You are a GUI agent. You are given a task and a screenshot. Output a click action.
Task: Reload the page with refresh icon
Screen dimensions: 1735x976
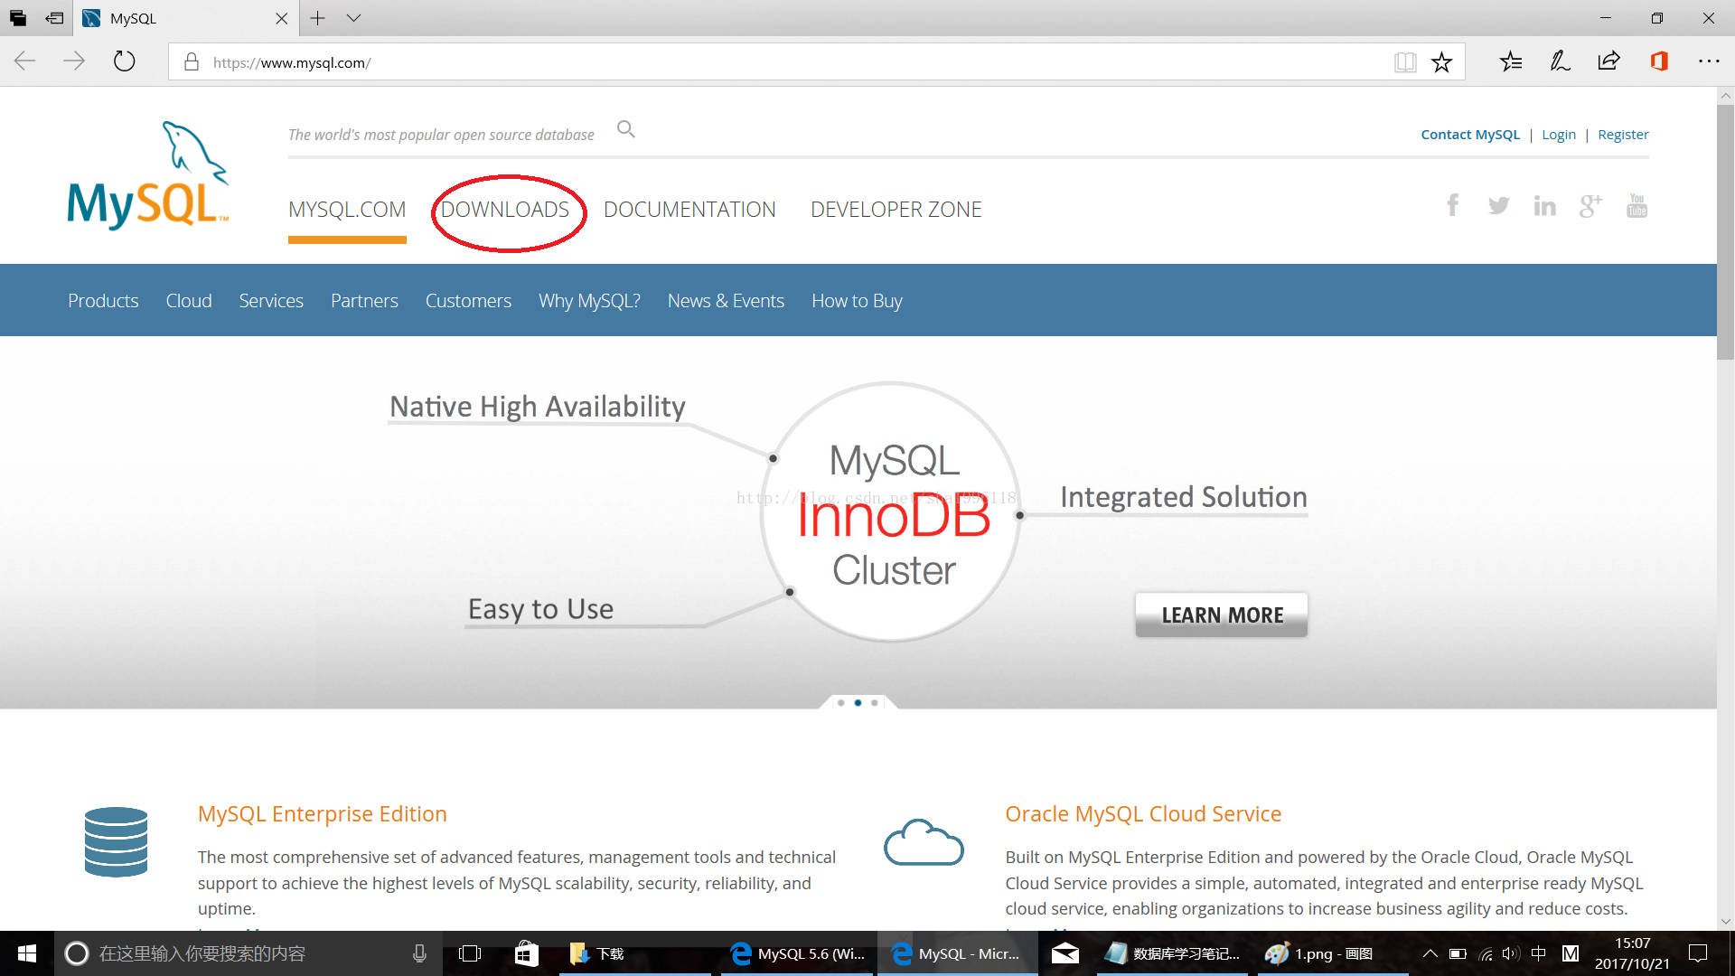[124, 61]
